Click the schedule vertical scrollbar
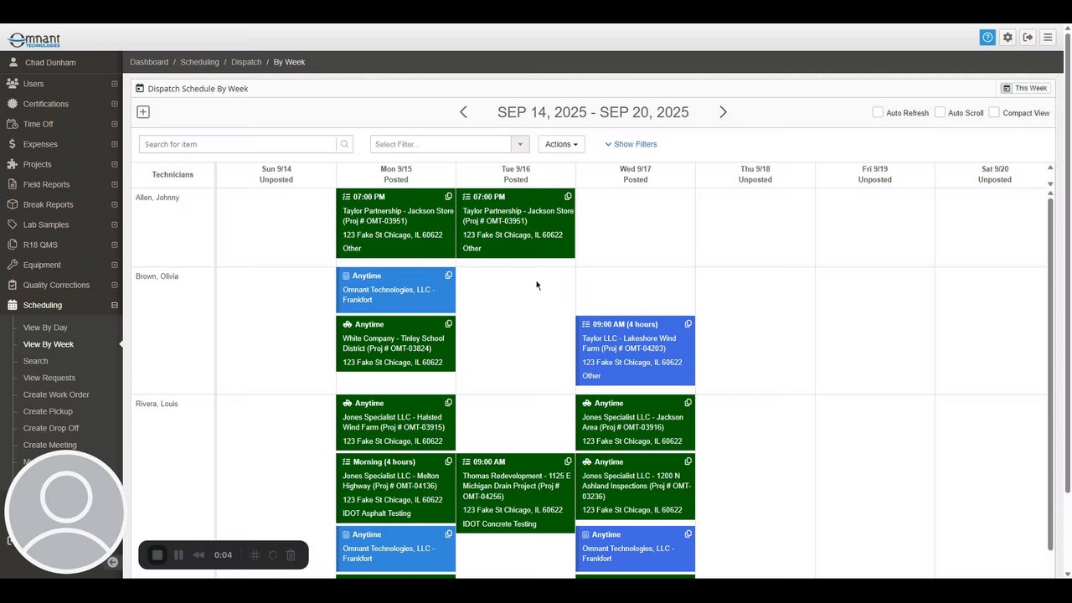 pos(1050,374)
